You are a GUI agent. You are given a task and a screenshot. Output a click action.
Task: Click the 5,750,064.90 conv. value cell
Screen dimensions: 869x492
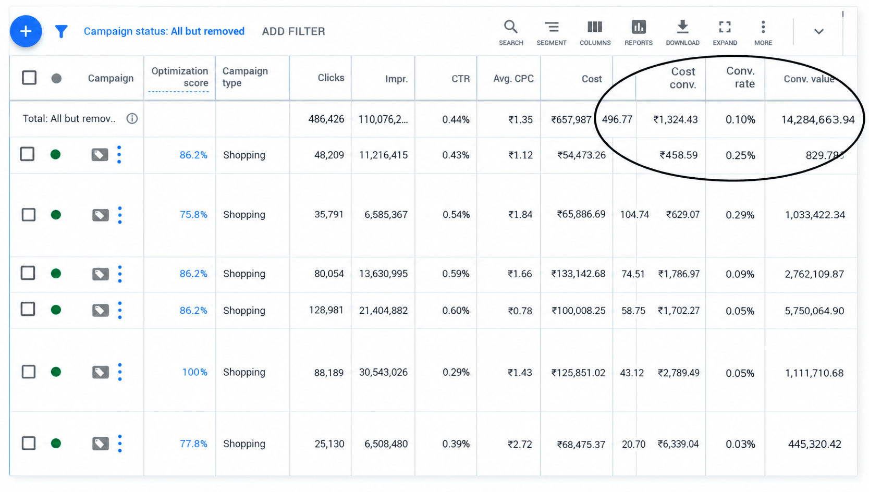click(x=814, y=311)
